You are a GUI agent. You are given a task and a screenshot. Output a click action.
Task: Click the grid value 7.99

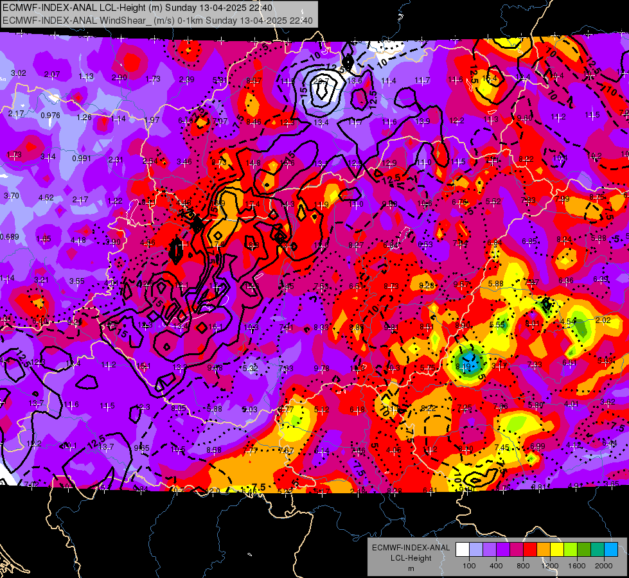click(562, 199)
